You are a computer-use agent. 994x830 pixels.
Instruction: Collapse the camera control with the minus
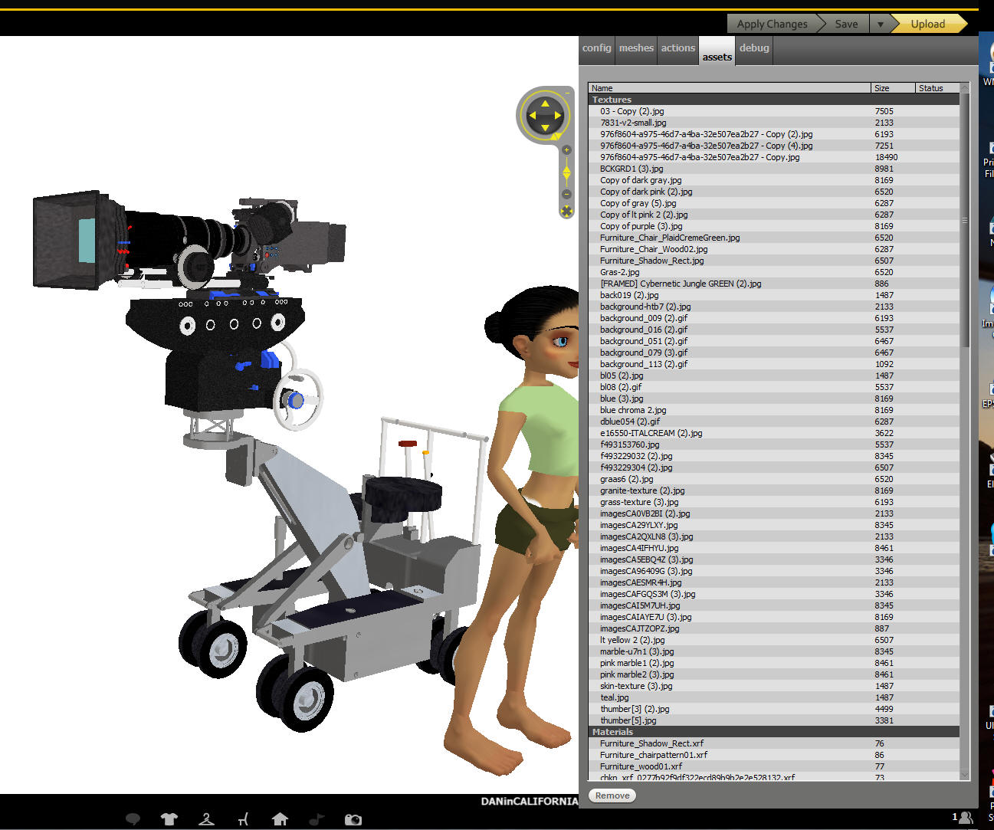[x=567, y=93]
